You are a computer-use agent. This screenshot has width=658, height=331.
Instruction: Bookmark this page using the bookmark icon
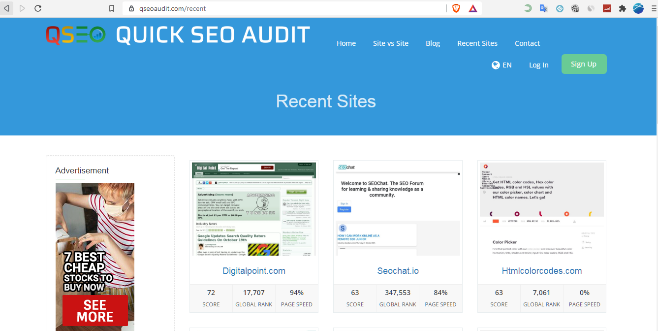(112, 8)
